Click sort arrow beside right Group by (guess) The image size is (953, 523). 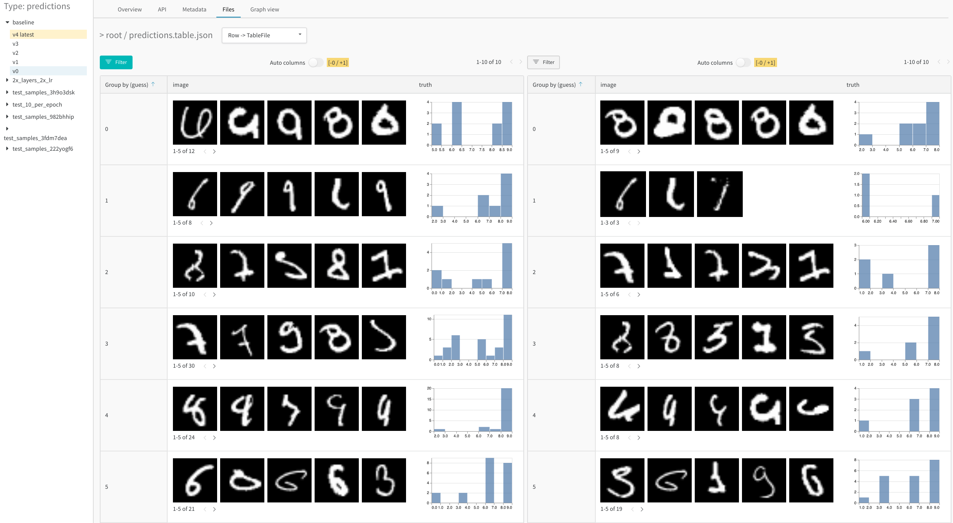coord(580,85)
